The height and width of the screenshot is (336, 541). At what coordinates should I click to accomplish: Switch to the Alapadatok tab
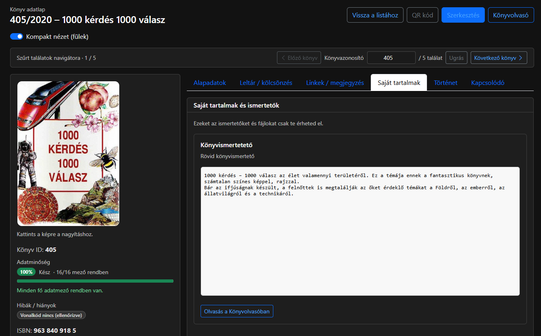(210, 82)
